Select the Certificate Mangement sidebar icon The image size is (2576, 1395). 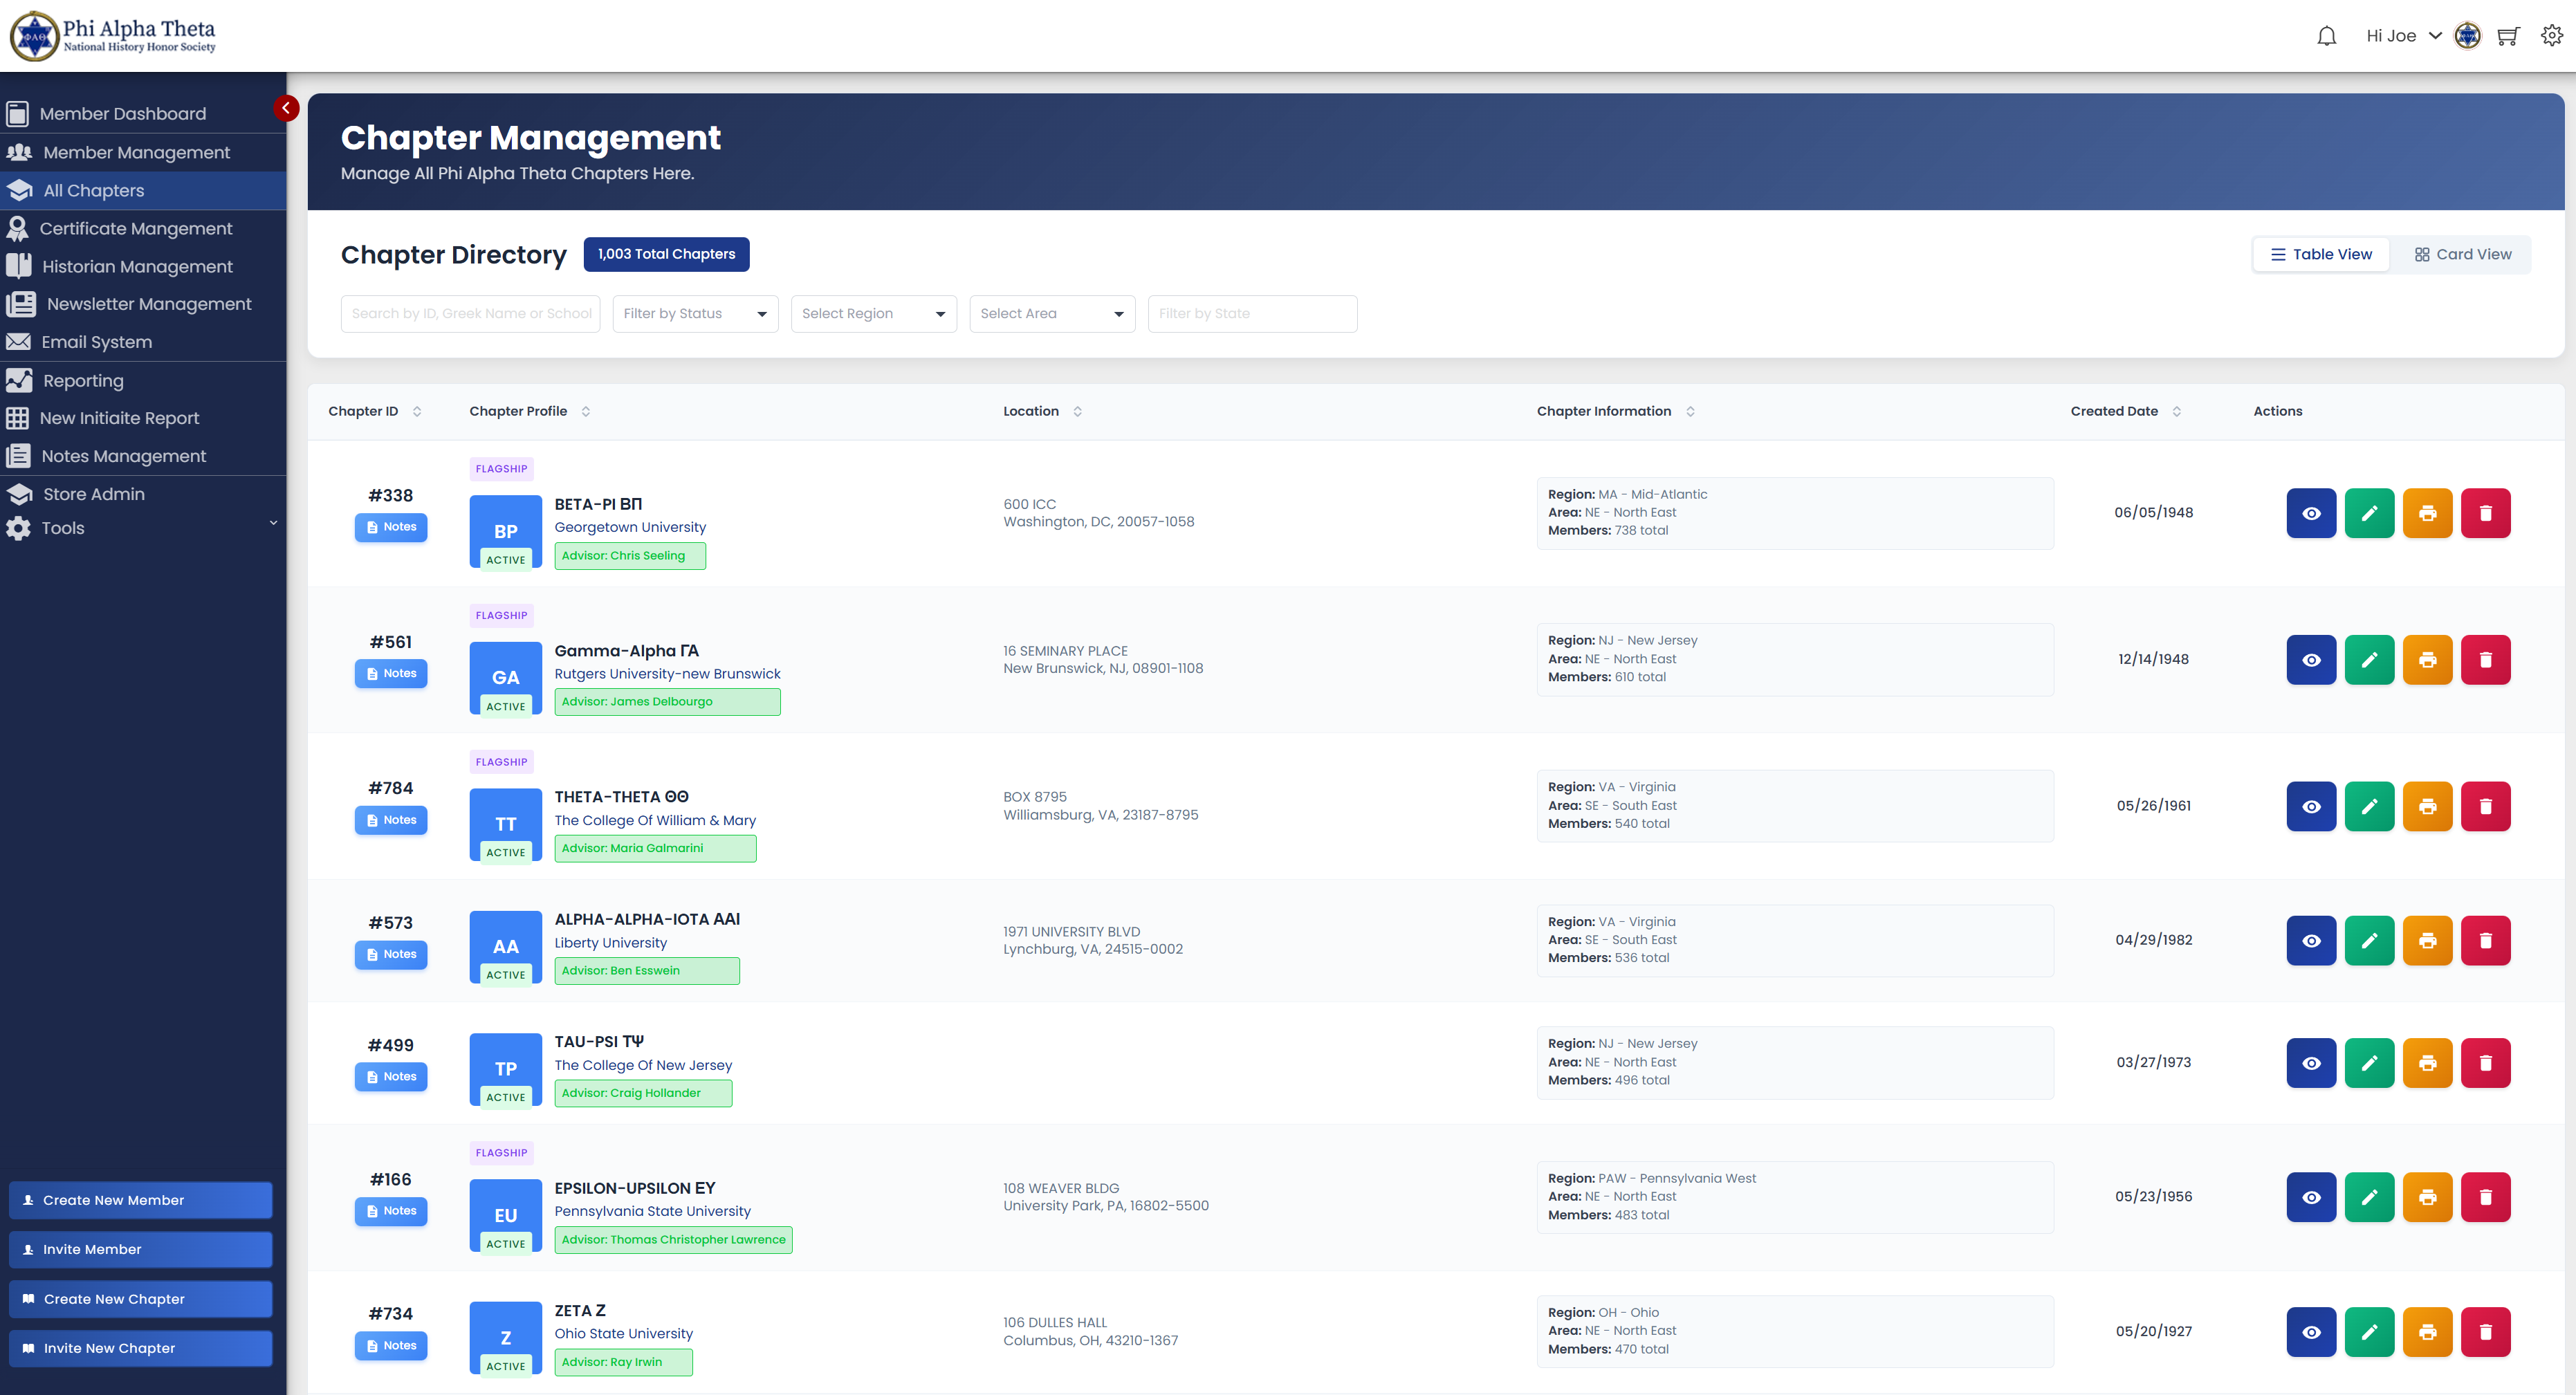[18, 228]
